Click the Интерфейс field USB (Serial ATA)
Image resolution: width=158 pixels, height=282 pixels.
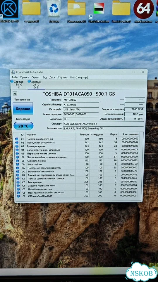[80, 109]
